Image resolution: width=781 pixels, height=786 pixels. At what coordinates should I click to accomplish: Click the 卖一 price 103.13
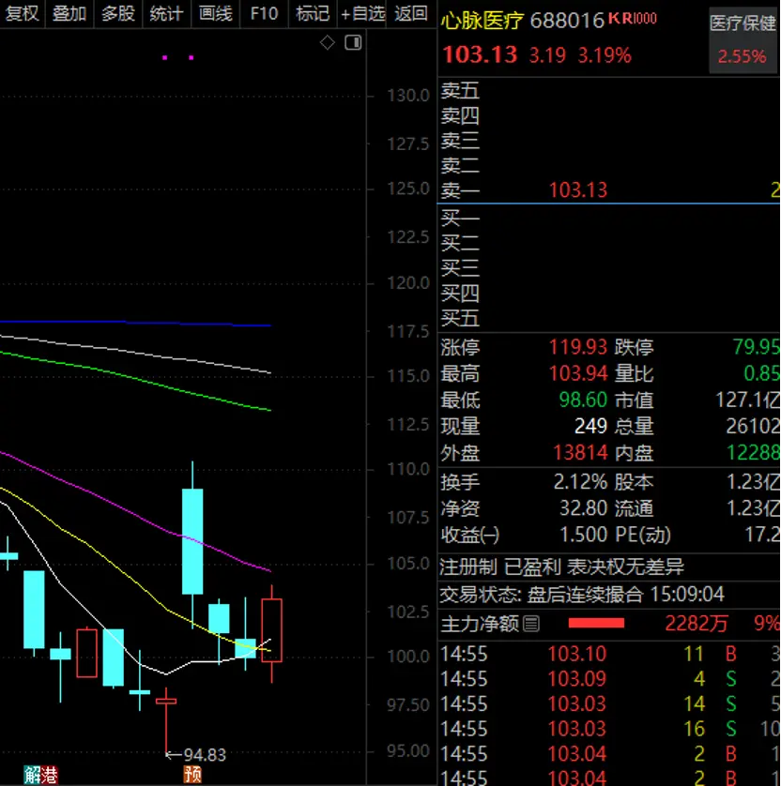[x=577, y=190]
